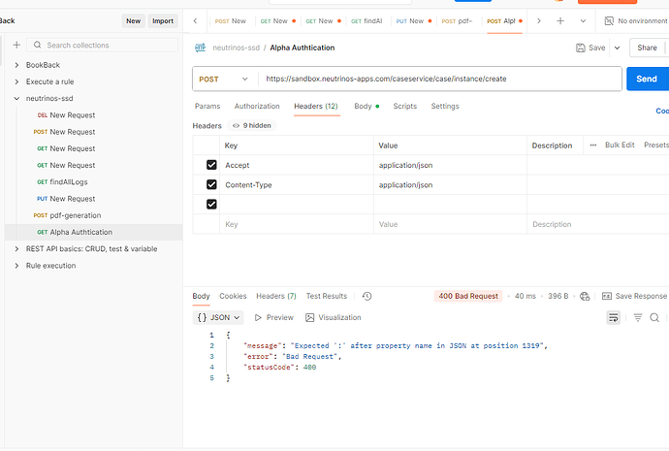Show the 9 hidden headers
The width and height of the screenshot is (669, 451).
point(251,125)
